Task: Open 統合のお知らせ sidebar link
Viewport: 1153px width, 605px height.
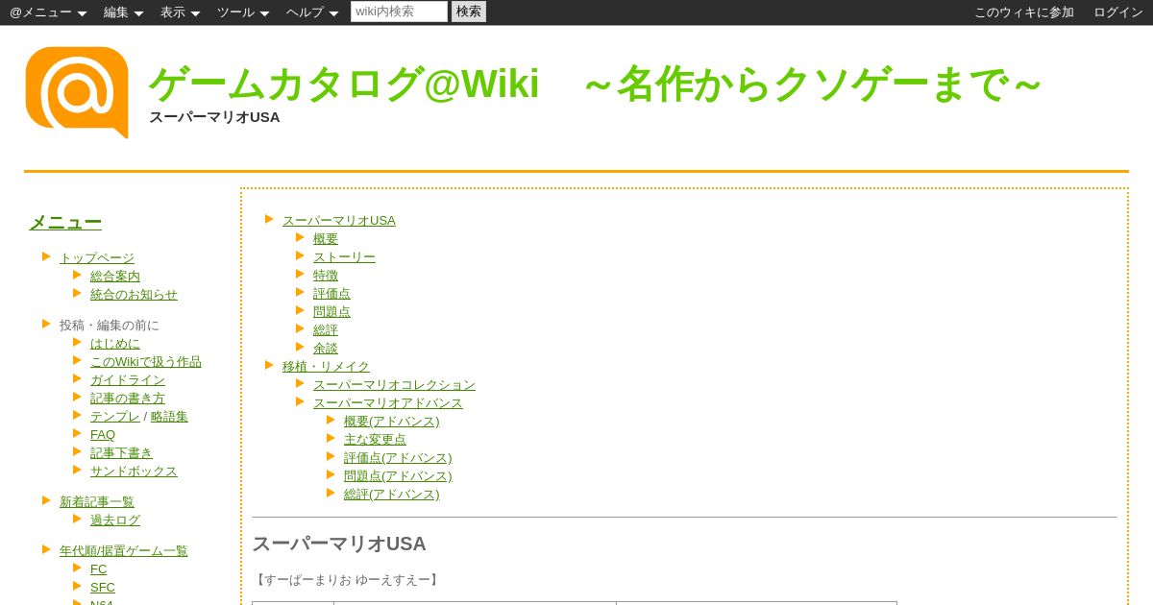Action: (x=134, y=294)
